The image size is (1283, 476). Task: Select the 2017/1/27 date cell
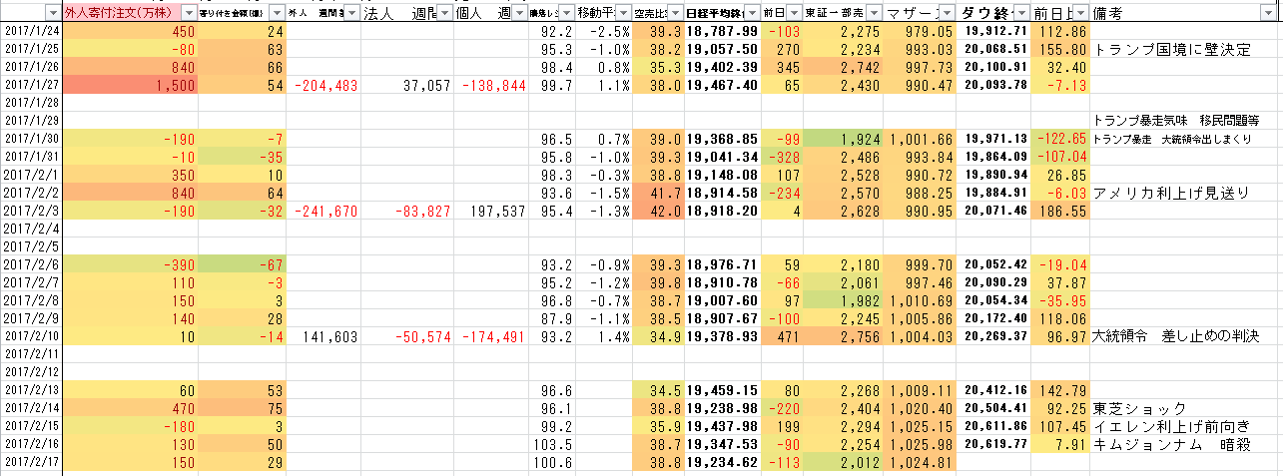(x=31, y=85)
